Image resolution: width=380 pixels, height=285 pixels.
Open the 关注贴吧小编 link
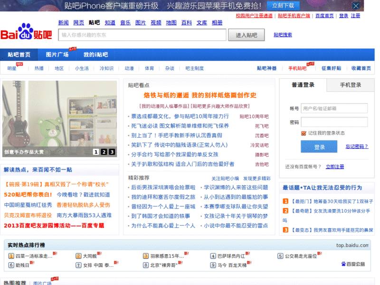(225, 179)
